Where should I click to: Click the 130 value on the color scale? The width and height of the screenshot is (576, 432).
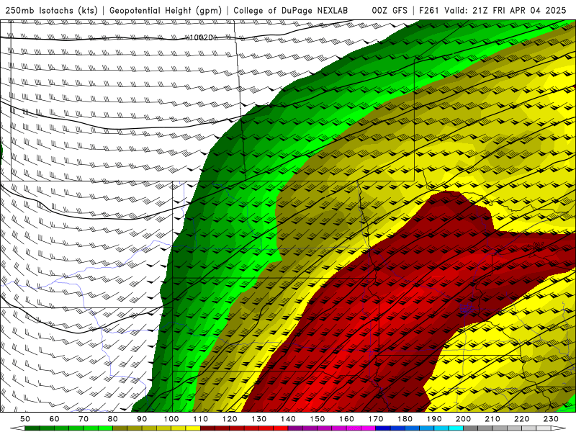pyautogui.click(x=259, y=419)
